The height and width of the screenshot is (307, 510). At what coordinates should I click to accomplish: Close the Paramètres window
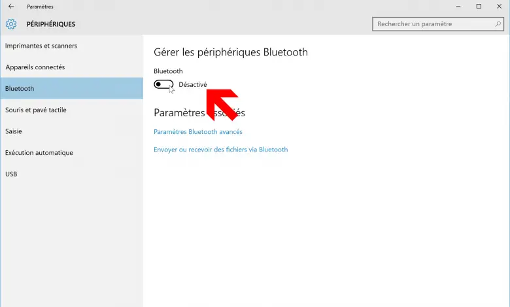click(499, 6)
